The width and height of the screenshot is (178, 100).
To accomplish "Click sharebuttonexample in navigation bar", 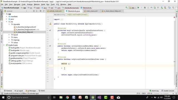I will [x=70, y=8].
